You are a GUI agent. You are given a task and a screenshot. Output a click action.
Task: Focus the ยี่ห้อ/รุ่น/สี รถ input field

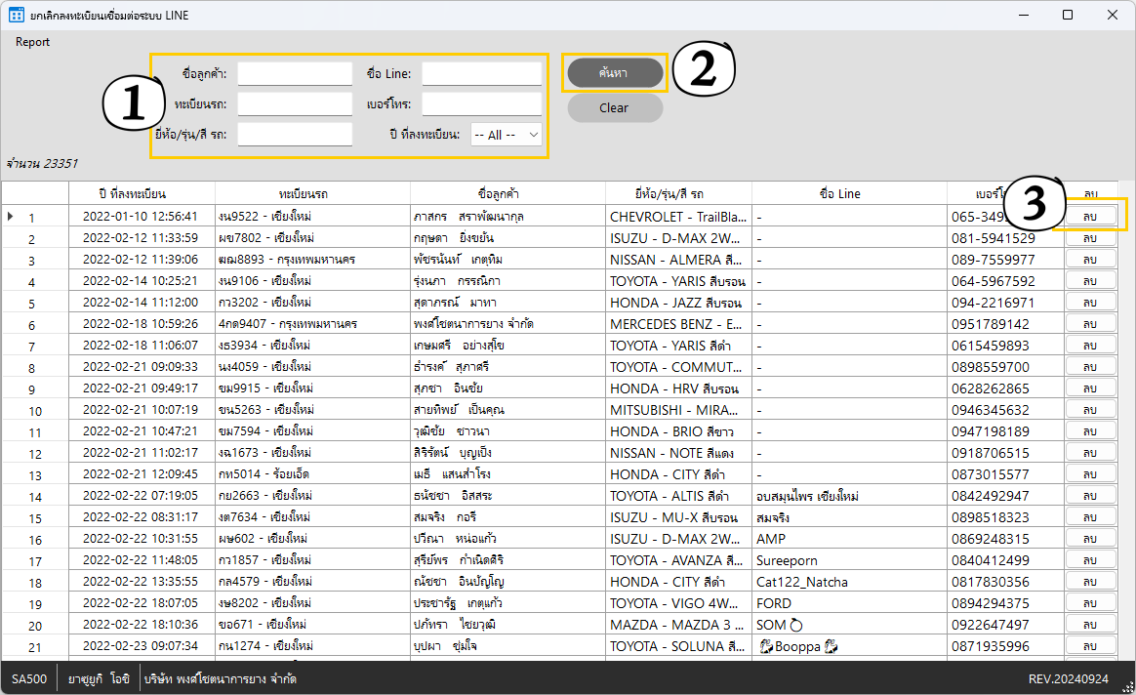coord(295,135)
